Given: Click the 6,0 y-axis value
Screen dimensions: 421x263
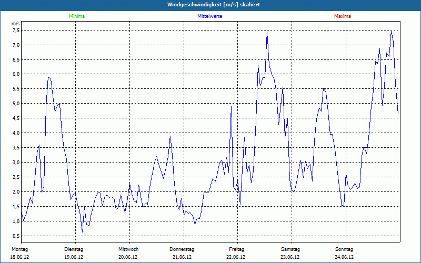Looking at the screenshot, I should pos(16,74).
